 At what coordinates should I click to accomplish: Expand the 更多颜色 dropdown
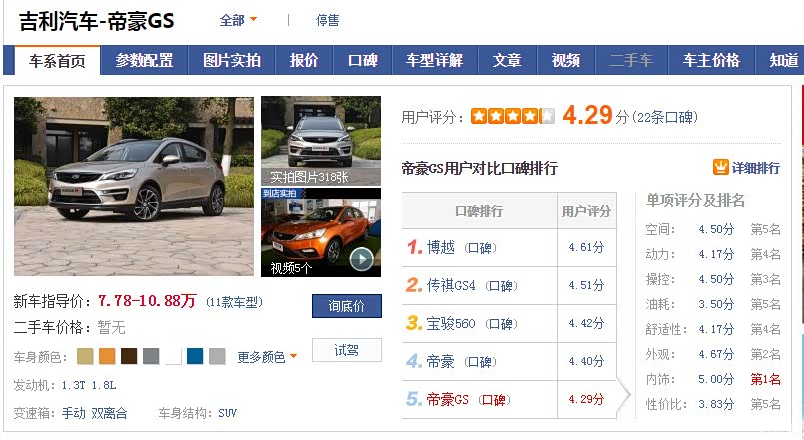[x=267, y=357]
